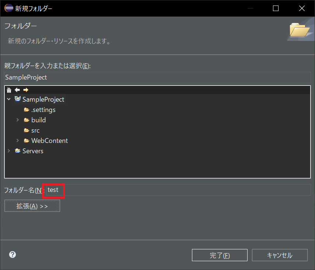Select the WebContent tree item
The width and height of the screenshot is (315, 270).
49,140
